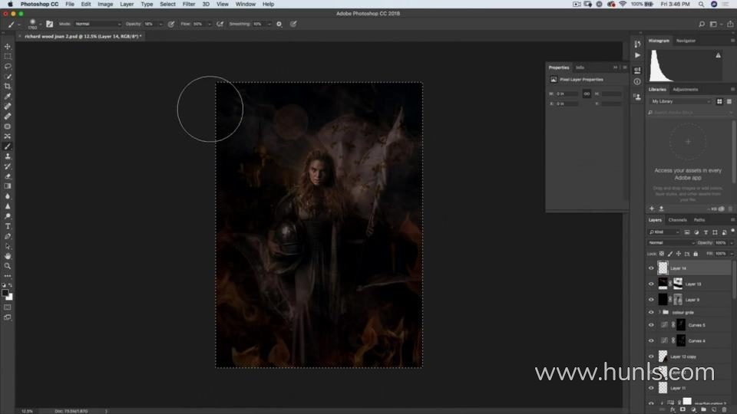Hide Layer 12 copy visibility eye

[651, 356]
